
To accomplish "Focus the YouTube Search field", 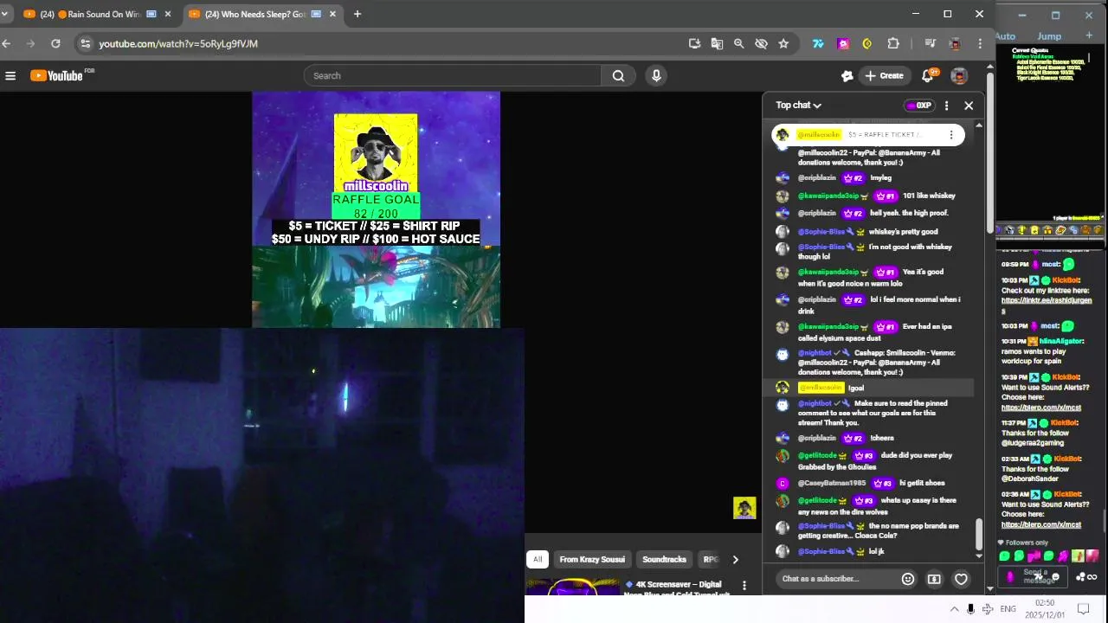I will (x=452, y=76).
